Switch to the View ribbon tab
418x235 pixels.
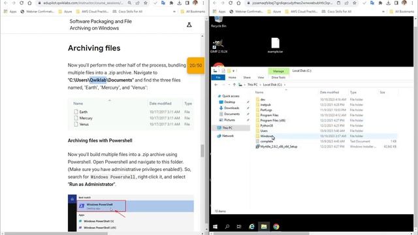[261, 77]
